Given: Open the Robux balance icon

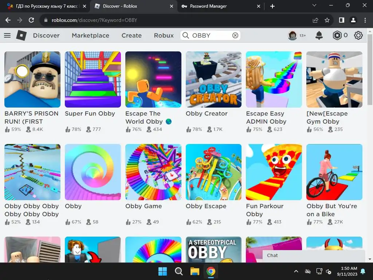Looking at the screenshot, I should [337, 35].
